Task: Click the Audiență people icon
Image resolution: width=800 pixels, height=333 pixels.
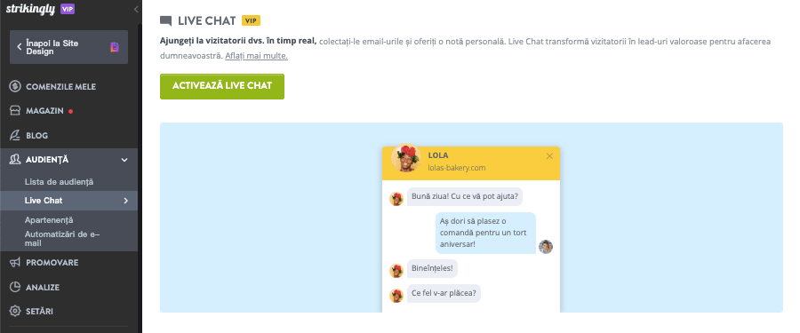Action: point(15,160)
